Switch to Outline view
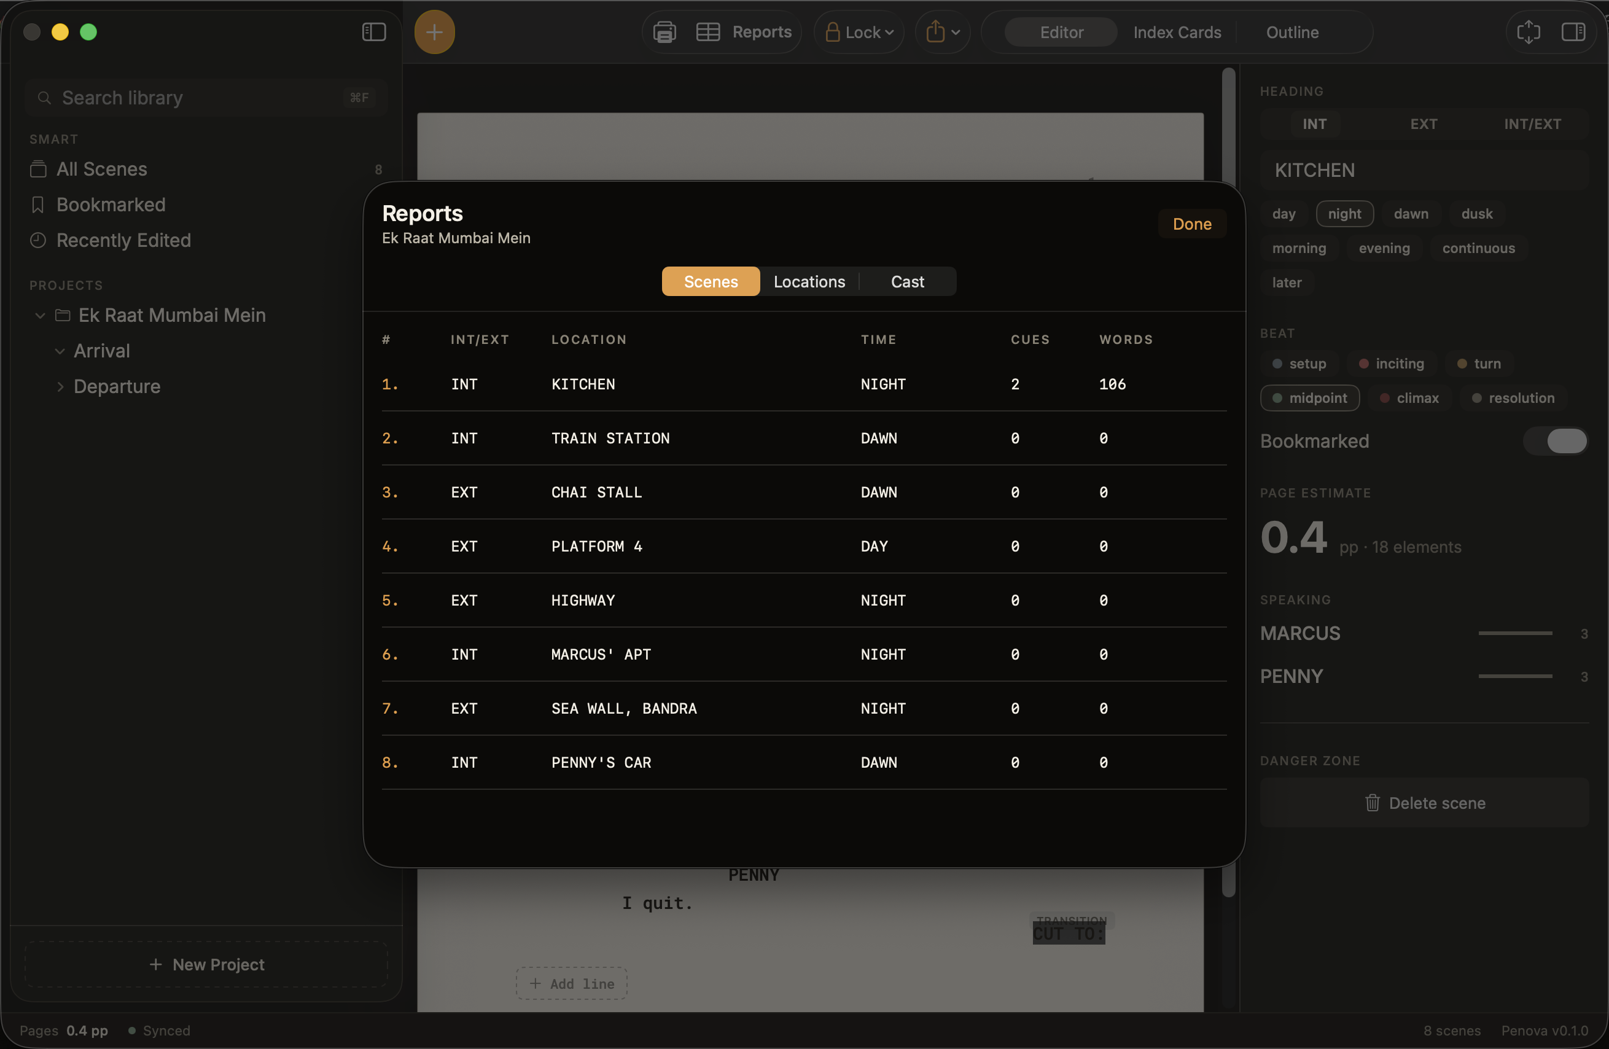The image size is (1609, 1049). [1292, 32]
